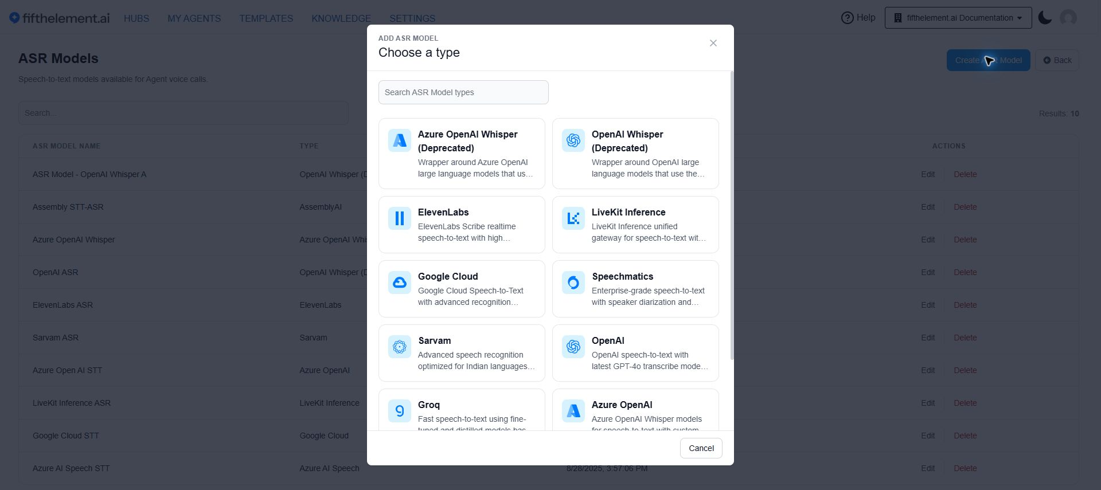The height and width of the screenshot is (490, 1101).
Task: Click the 'ElevenLabs ASR' name cell
Action: 63,305
